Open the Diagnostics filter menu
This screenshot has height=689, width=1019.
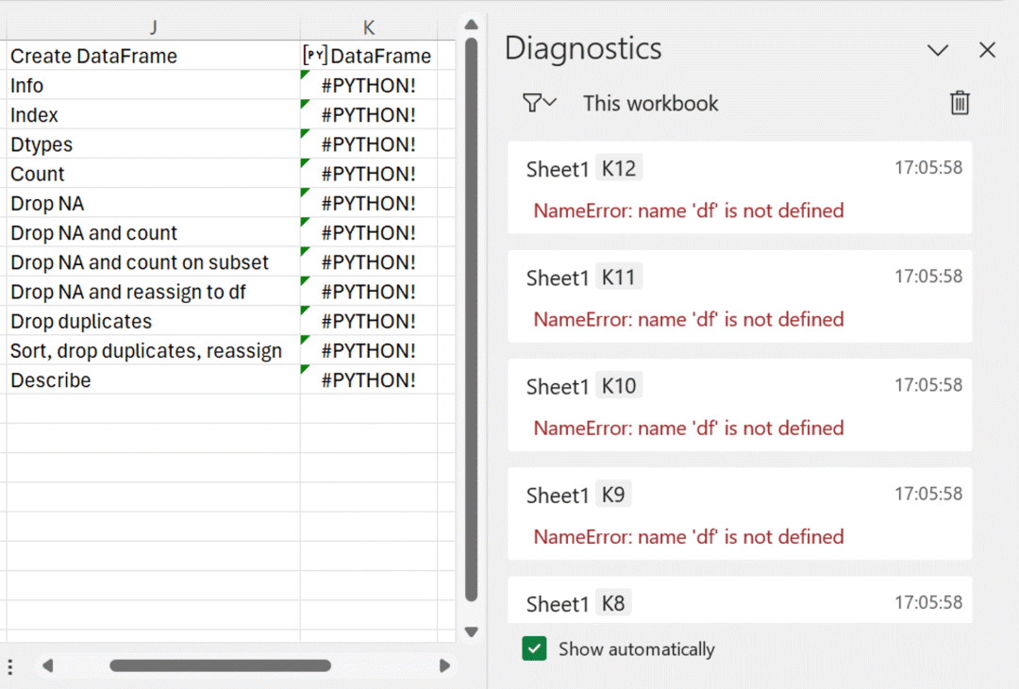tap(540, 103)
